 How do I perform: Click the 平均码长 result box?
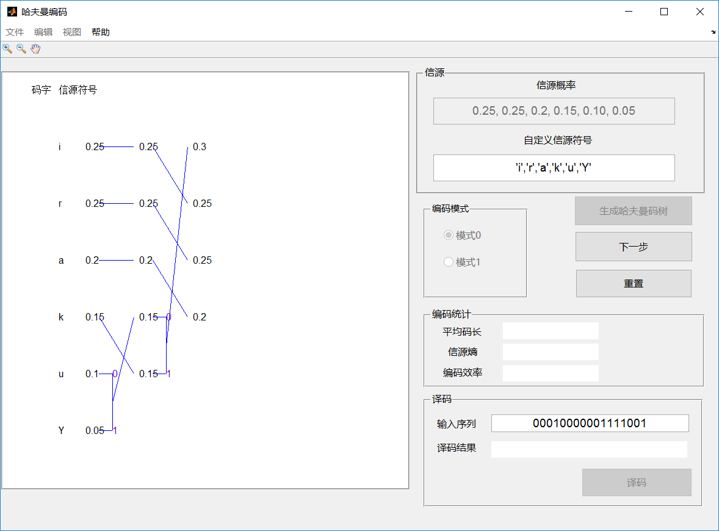(551, 331)
